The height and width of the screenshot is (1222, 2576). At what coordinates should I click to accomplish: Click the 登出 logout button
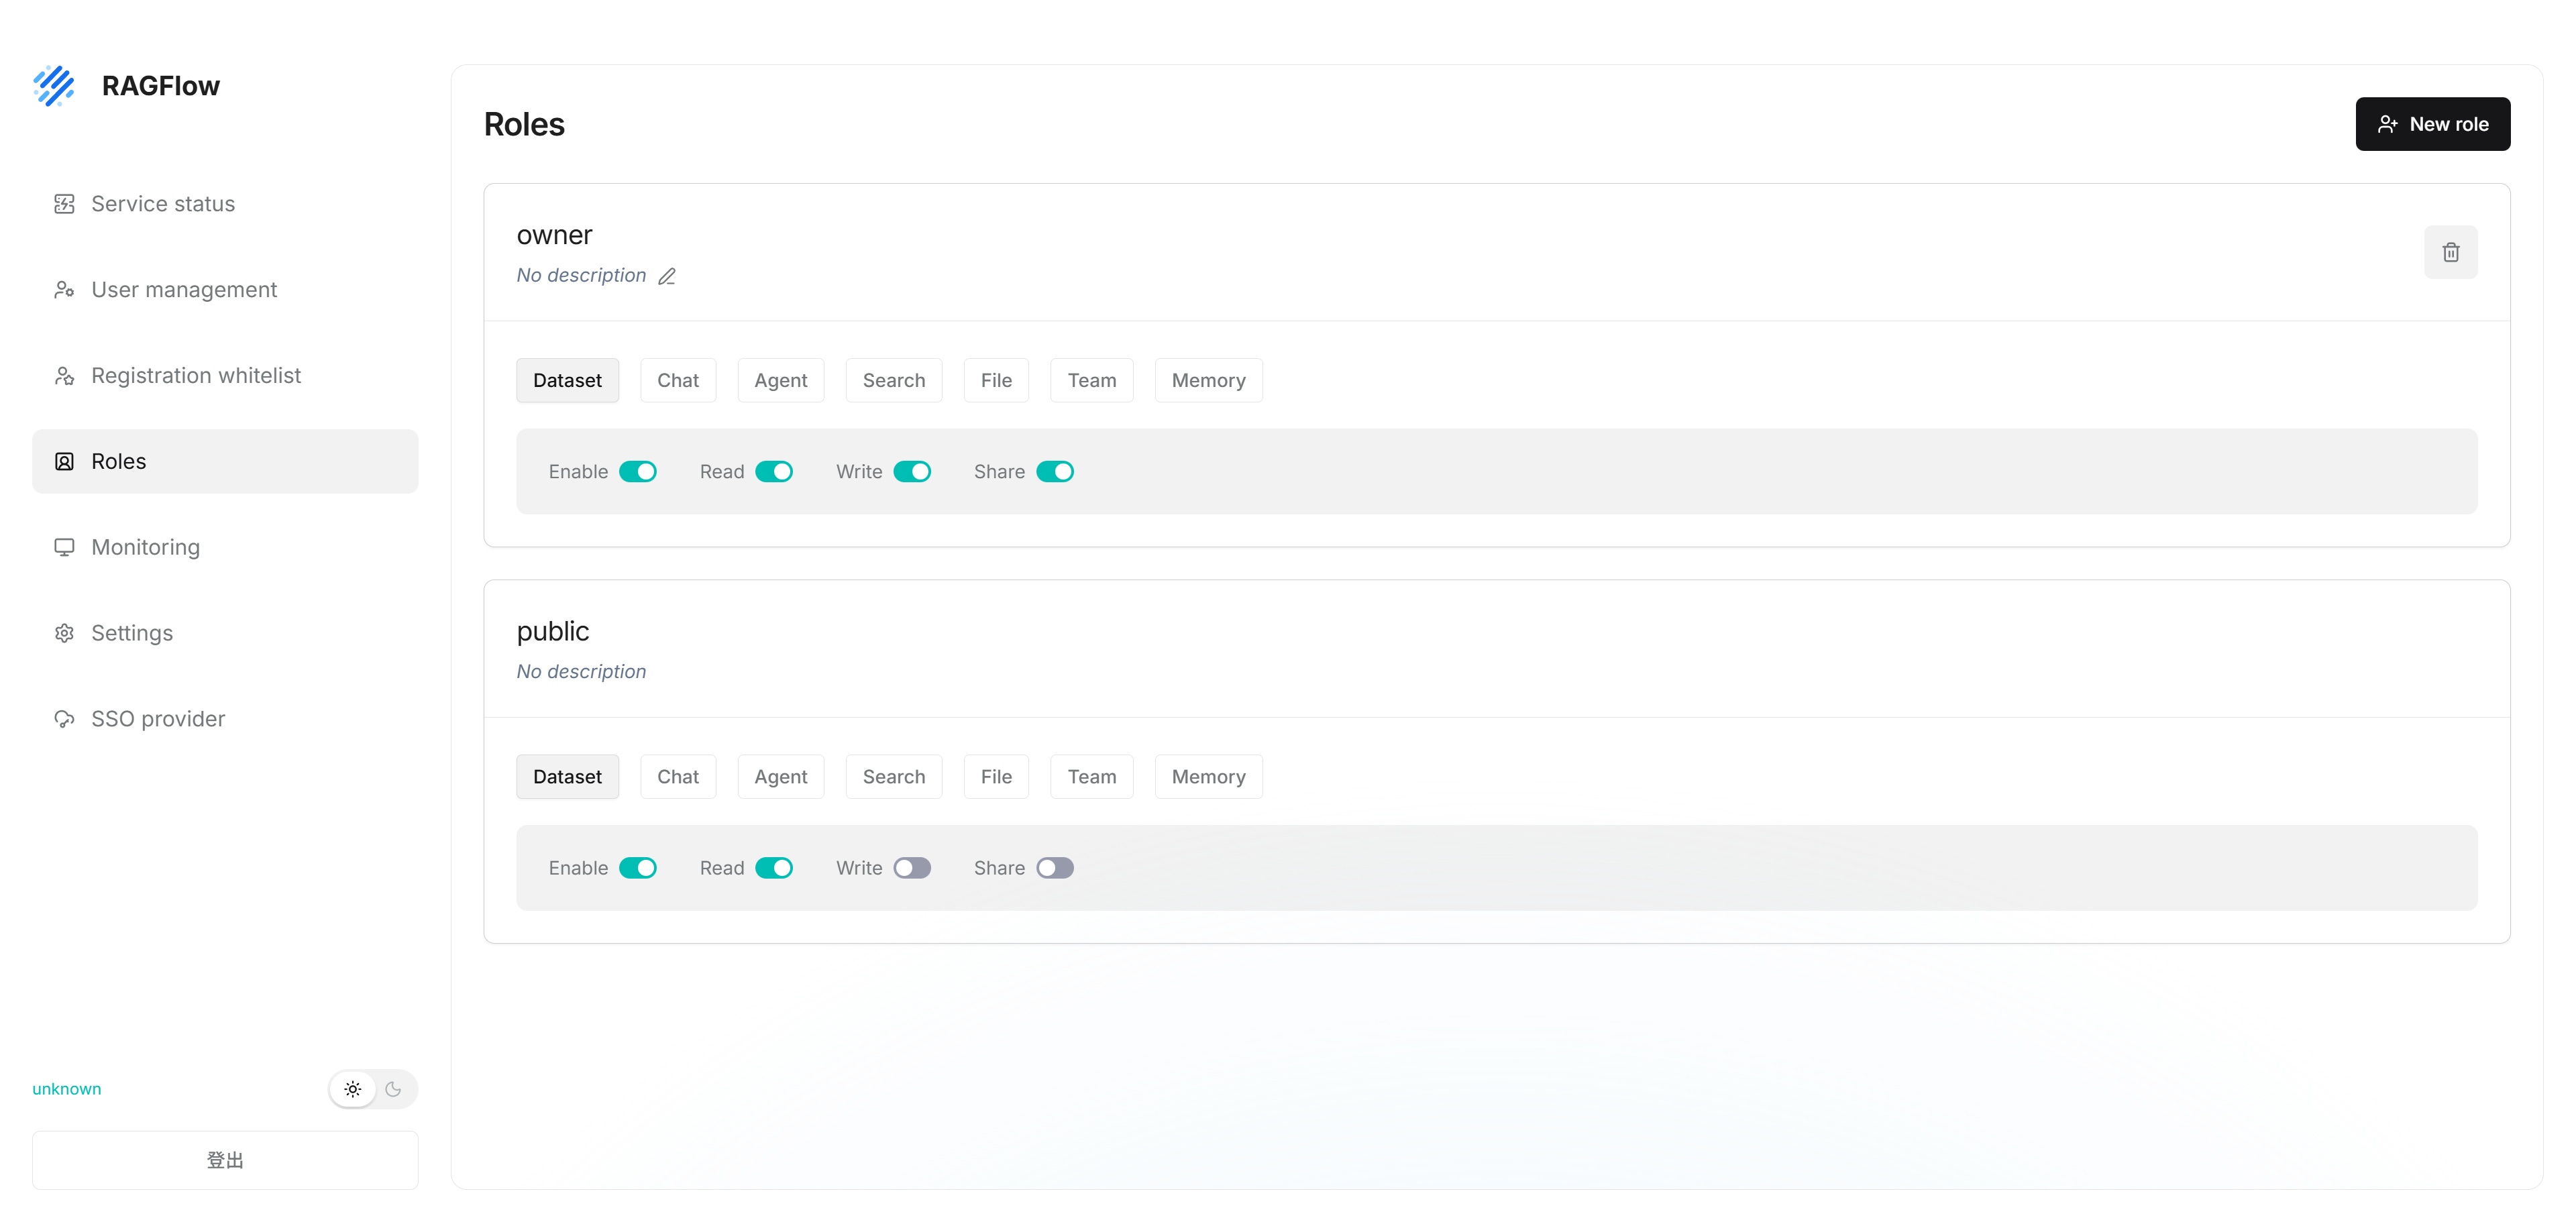coord(225,1161)
